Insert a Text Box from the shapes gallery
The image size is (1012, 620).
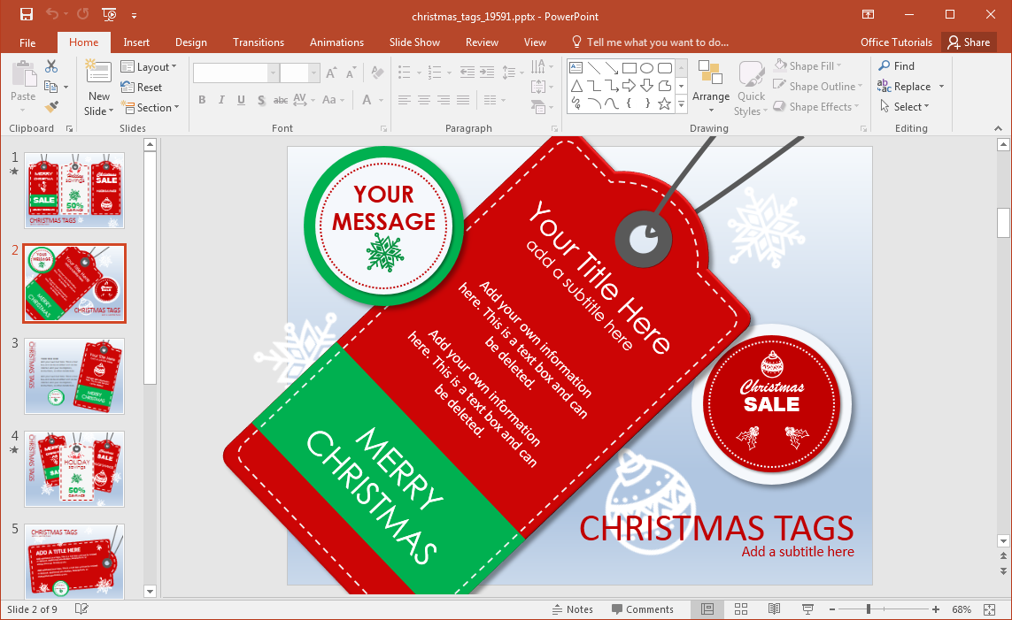click(x=576, y=67)
